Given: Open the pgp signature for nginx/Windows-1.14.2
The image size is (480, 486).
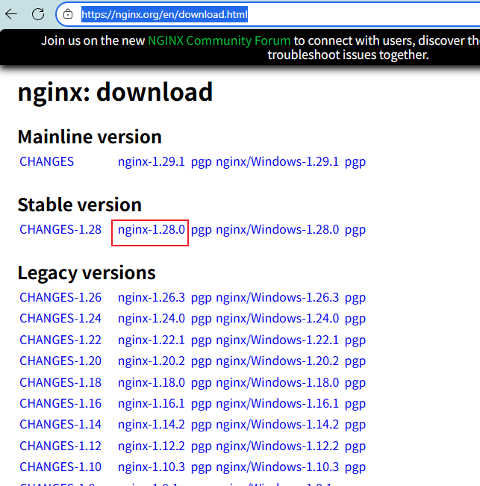Looking at the screenshot, I should pos(355,425).
